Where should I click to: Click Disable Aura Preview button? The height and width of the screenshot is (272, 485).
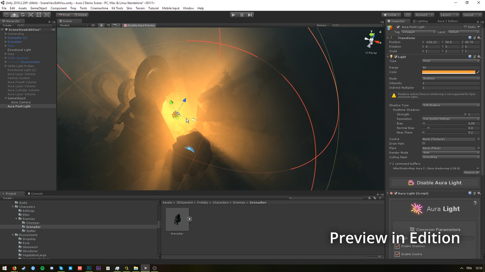pos(139,25)
